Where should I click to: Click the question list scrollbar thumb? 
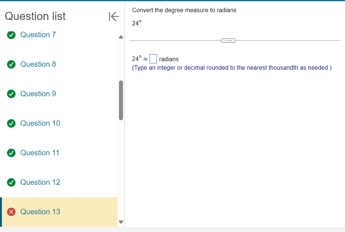(121, 100)
